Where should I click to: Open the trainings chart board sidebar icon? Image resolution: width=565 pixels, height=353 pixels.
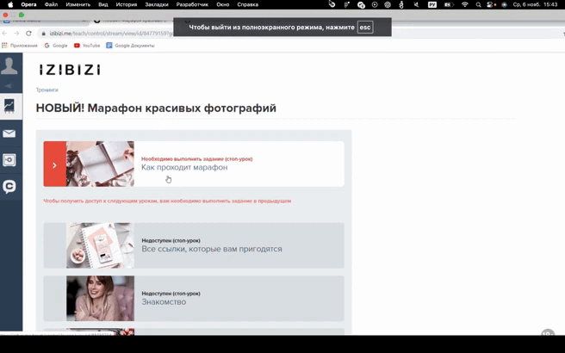[x=9, y=106]
